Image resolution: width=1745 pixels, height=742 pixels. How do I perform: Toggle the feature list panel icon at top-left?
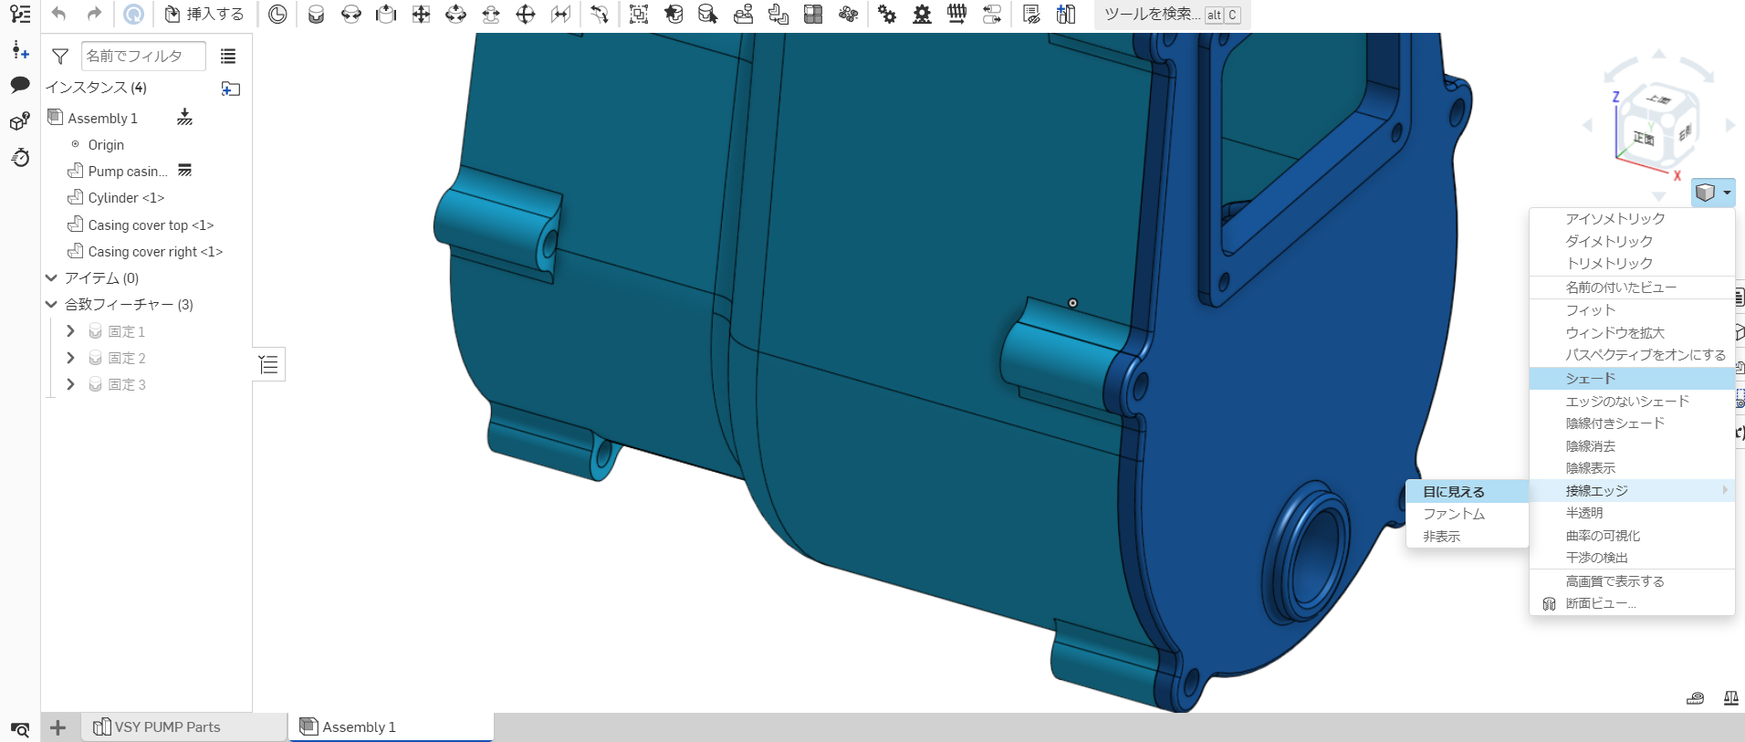point(20,14)
